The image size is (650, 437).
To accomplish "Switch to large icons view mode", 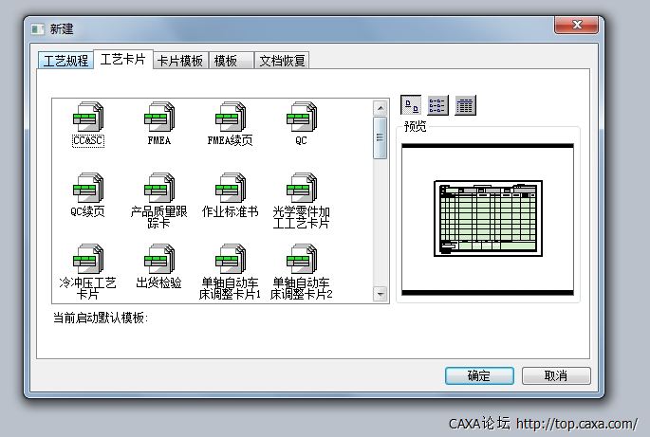I will [x=411, y=105].
